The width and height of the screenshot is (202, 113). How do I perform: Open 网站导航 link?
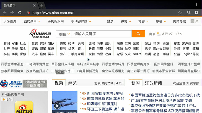[x=179, y=21]
